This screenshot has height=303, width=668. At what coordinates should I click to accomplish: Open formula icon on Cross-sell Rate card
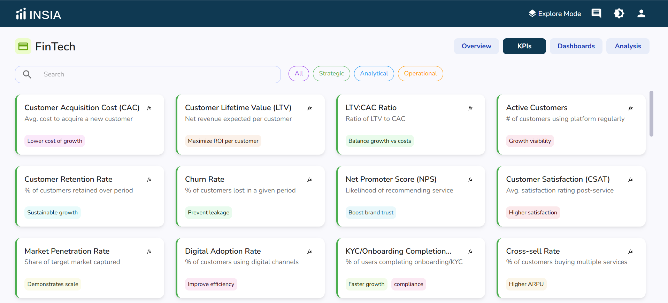pyautogui.click(x=631, y=252)
